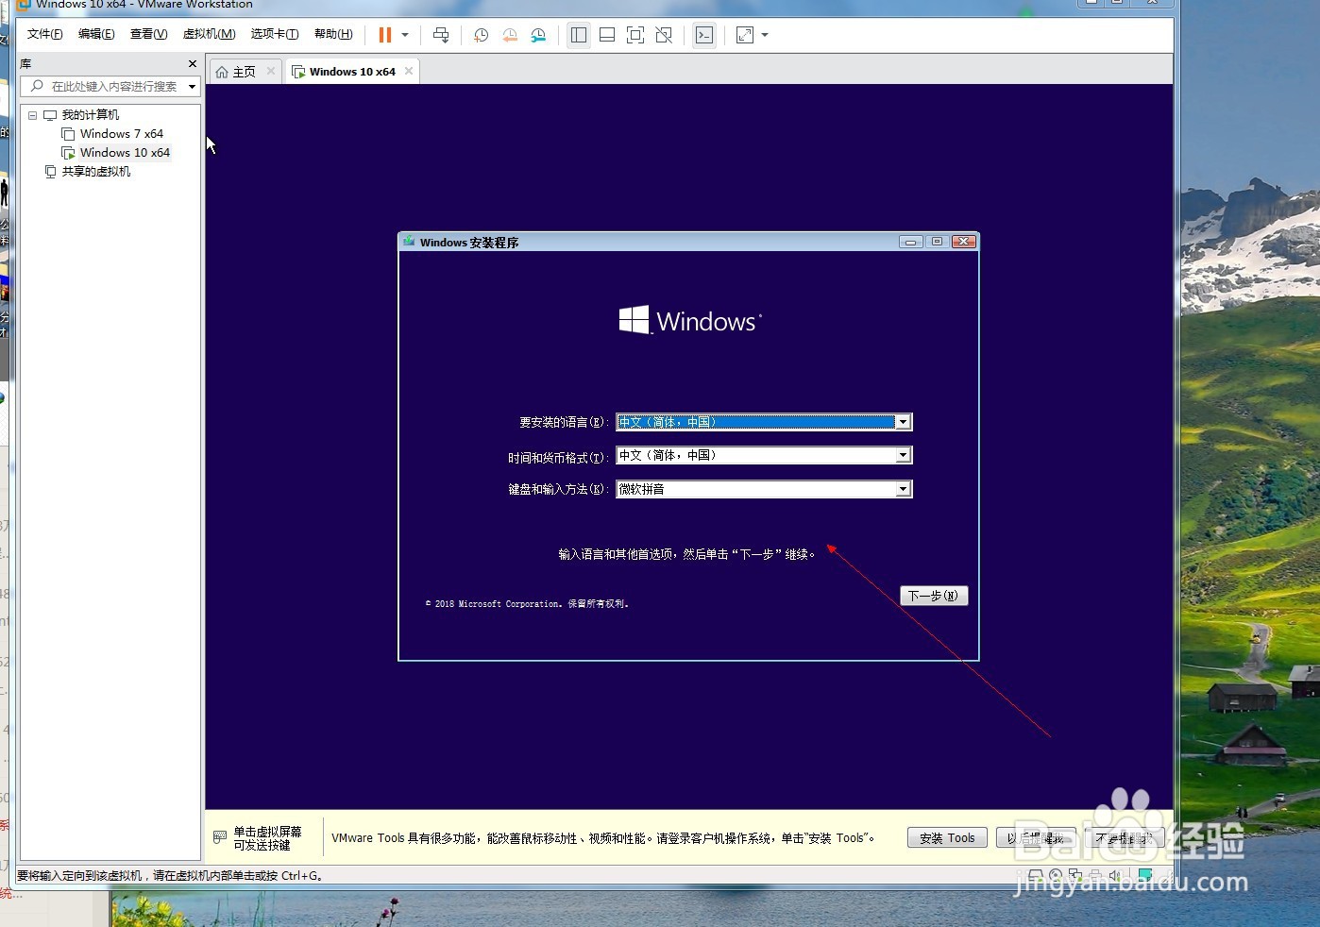This screenshot has width=1320, height=927.
Task: Click the hard disk status icon
Action: coord(1035,875)
